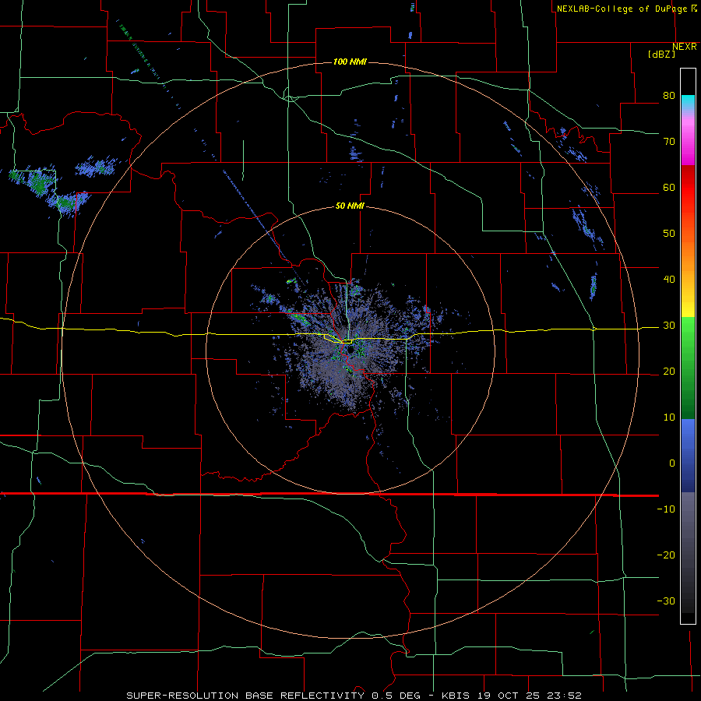Pick the cyan top band of the colorbar
This screenshot has width=701, height=701.
pos(688,103)
